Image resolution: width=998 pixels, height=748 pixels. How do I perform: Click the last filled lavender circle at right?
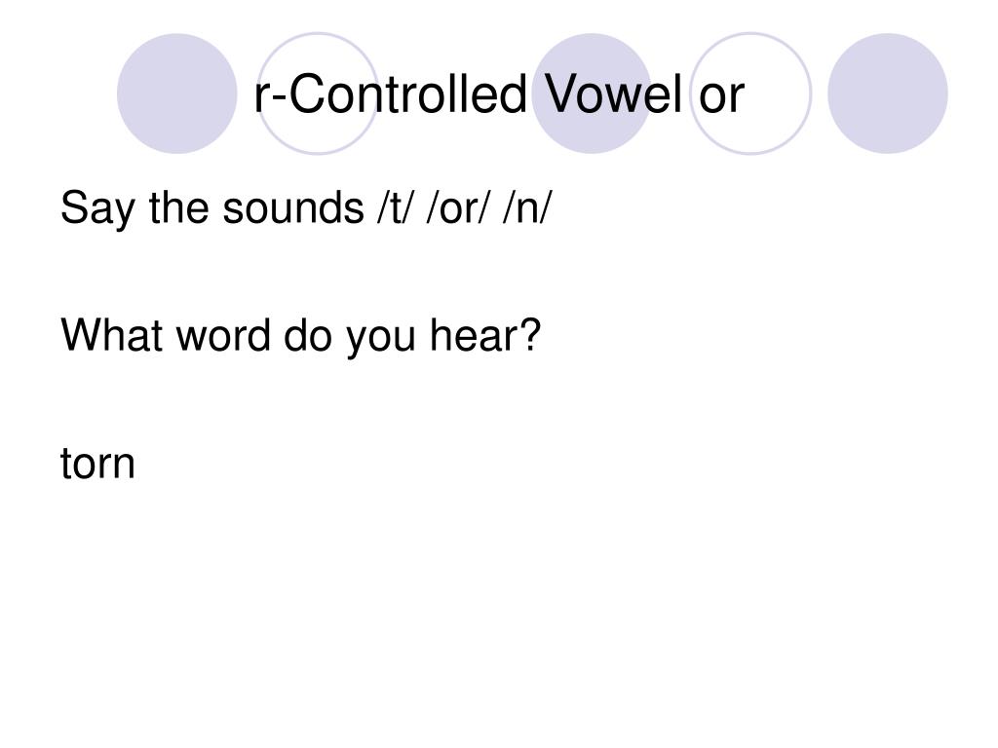point(888,93)
